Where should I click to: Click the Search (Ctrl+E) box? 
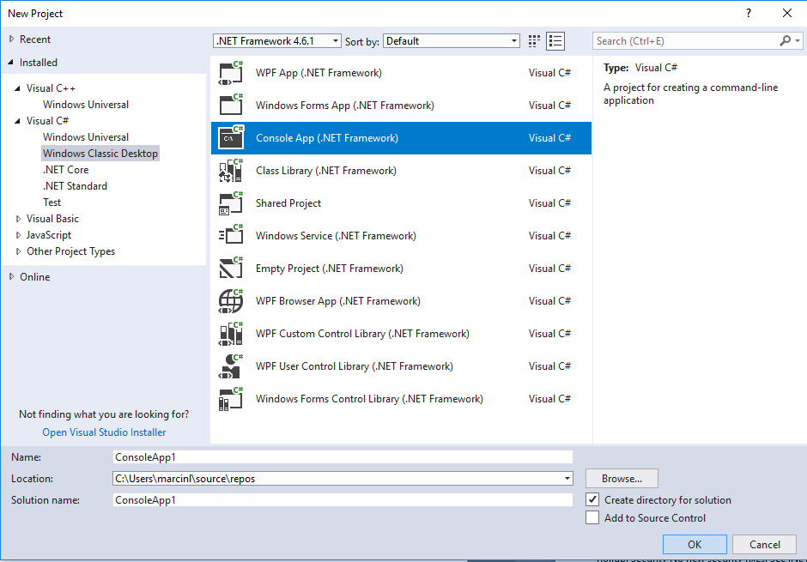click(x=686, y=41)
